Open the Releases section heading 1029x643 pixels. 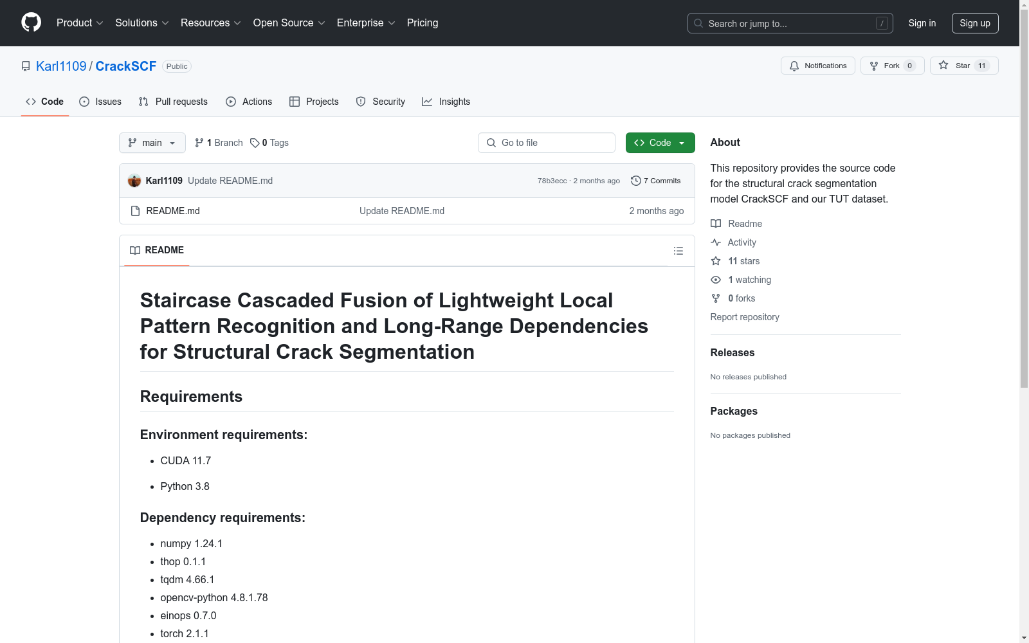tap(733, 352)
